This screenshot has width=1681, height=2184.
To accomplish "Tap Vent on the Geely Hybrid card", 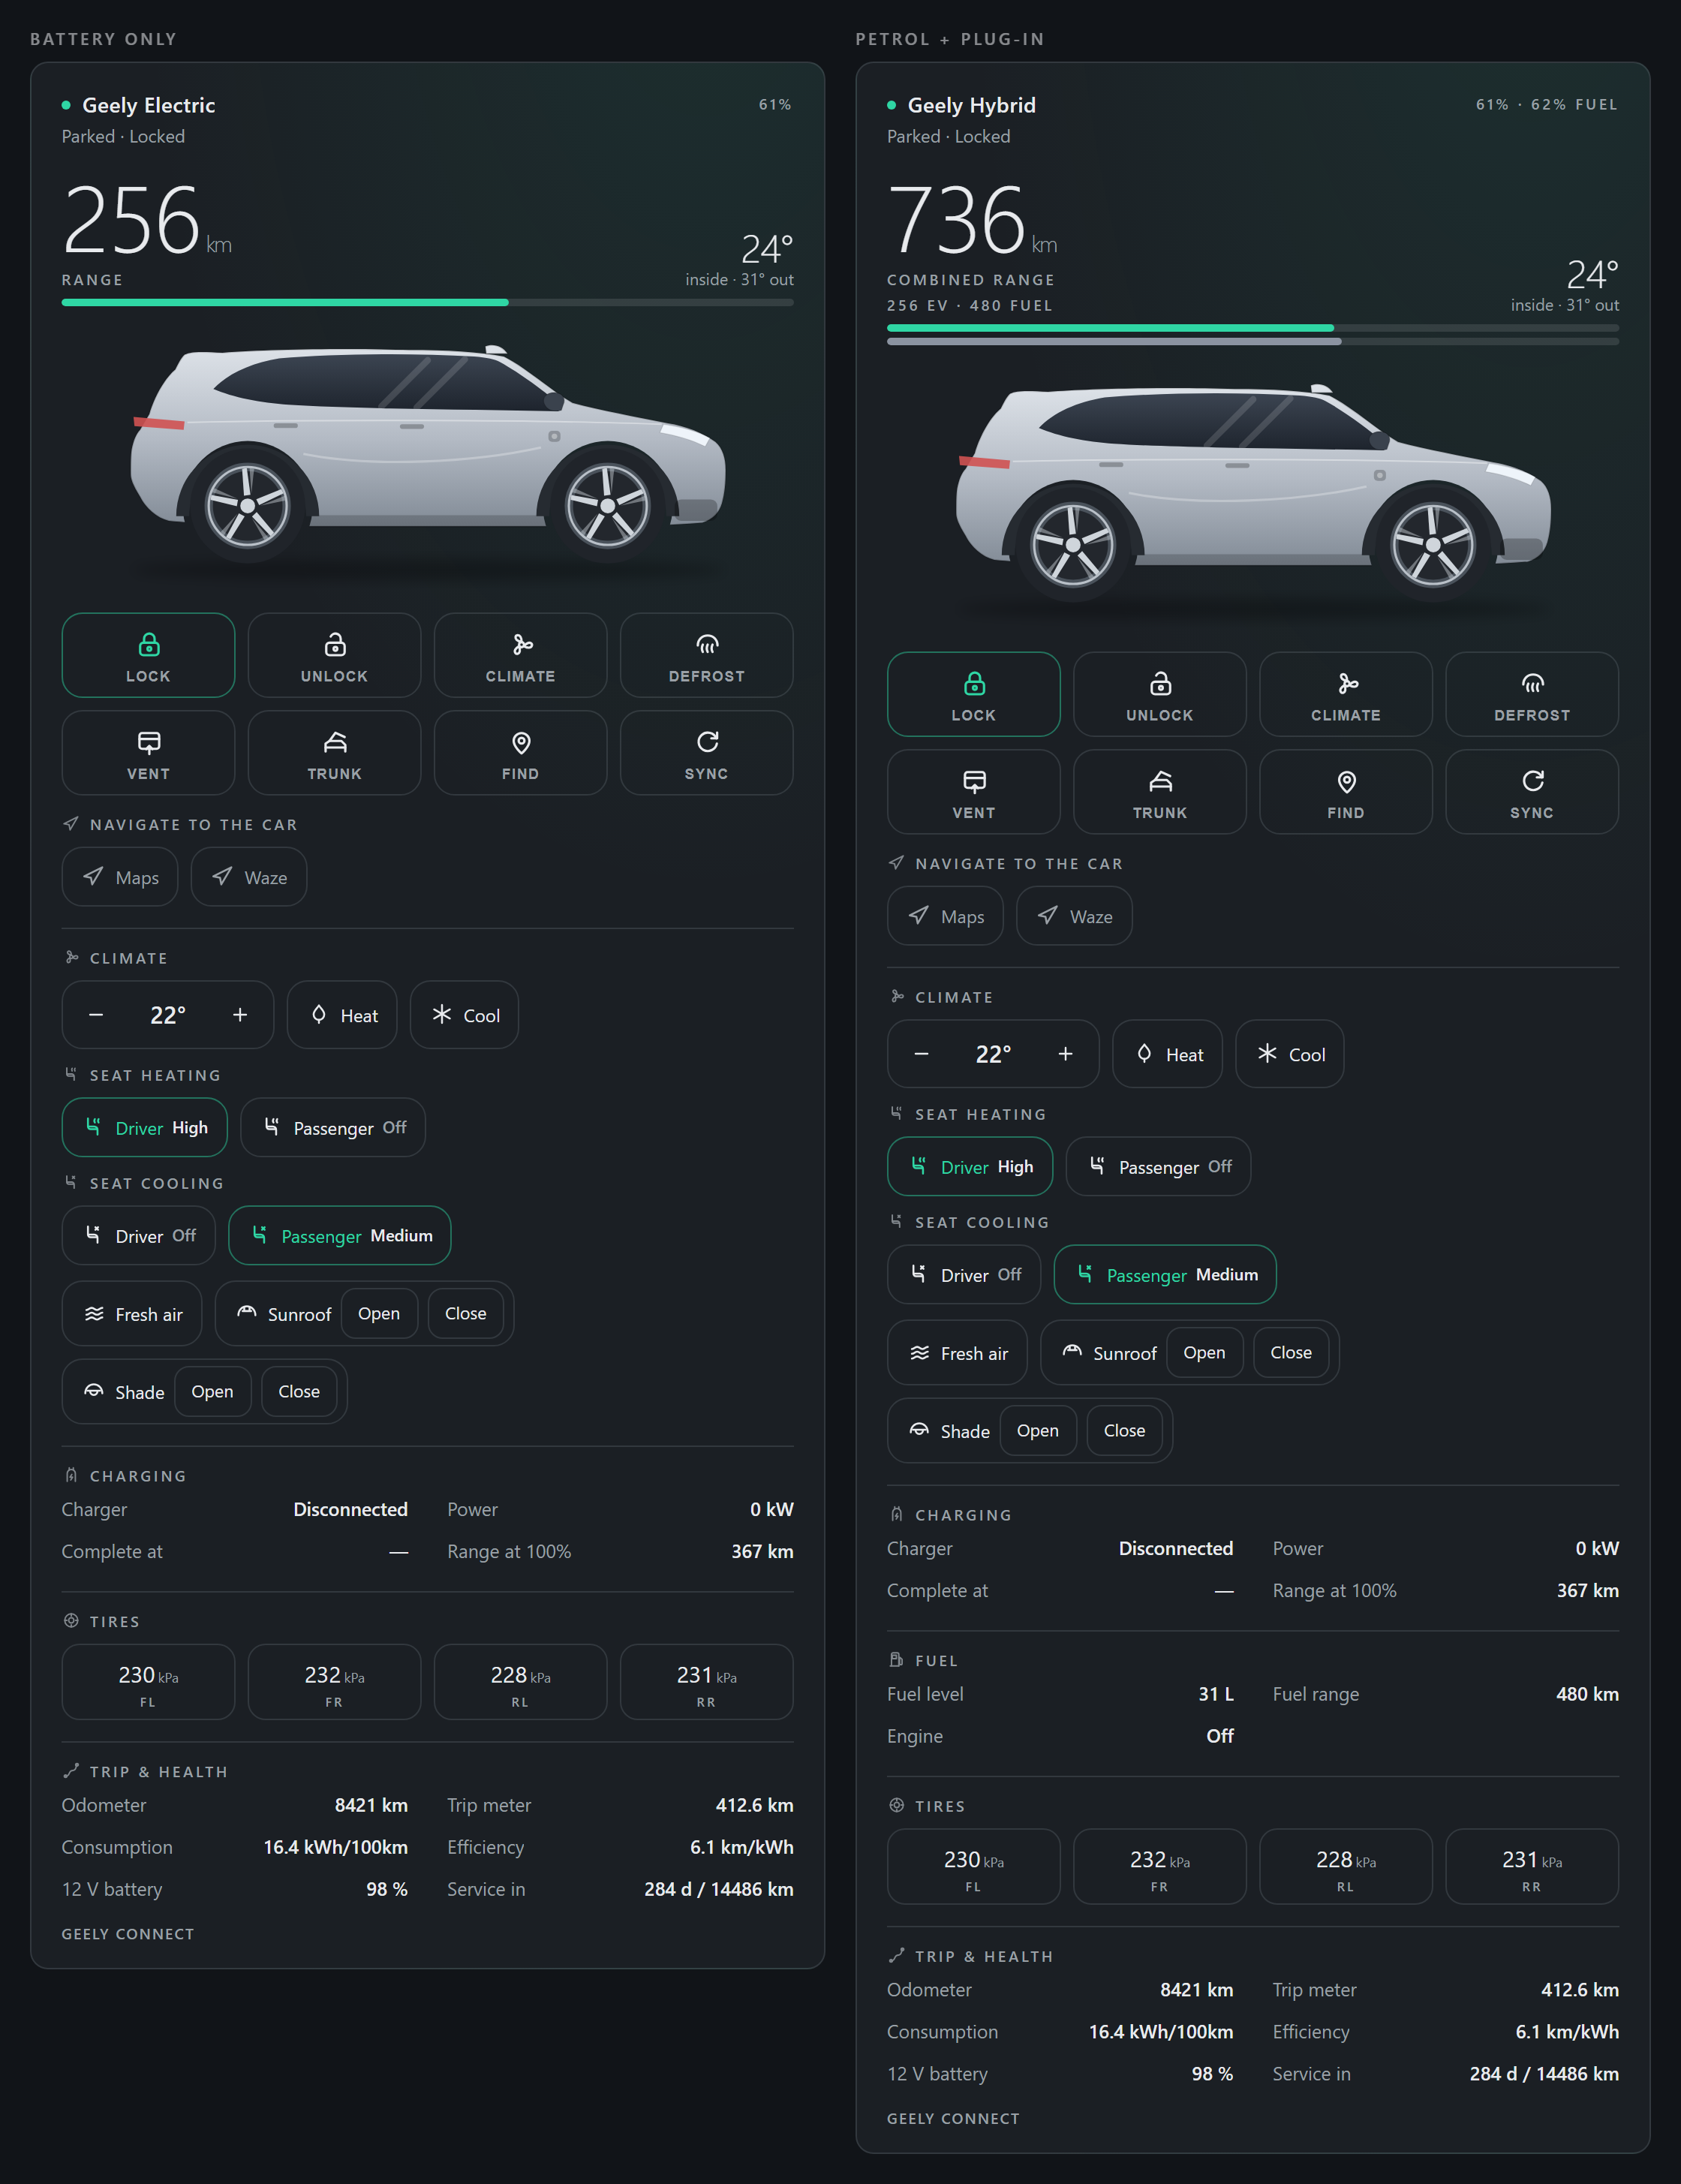I will coord(973,792).
